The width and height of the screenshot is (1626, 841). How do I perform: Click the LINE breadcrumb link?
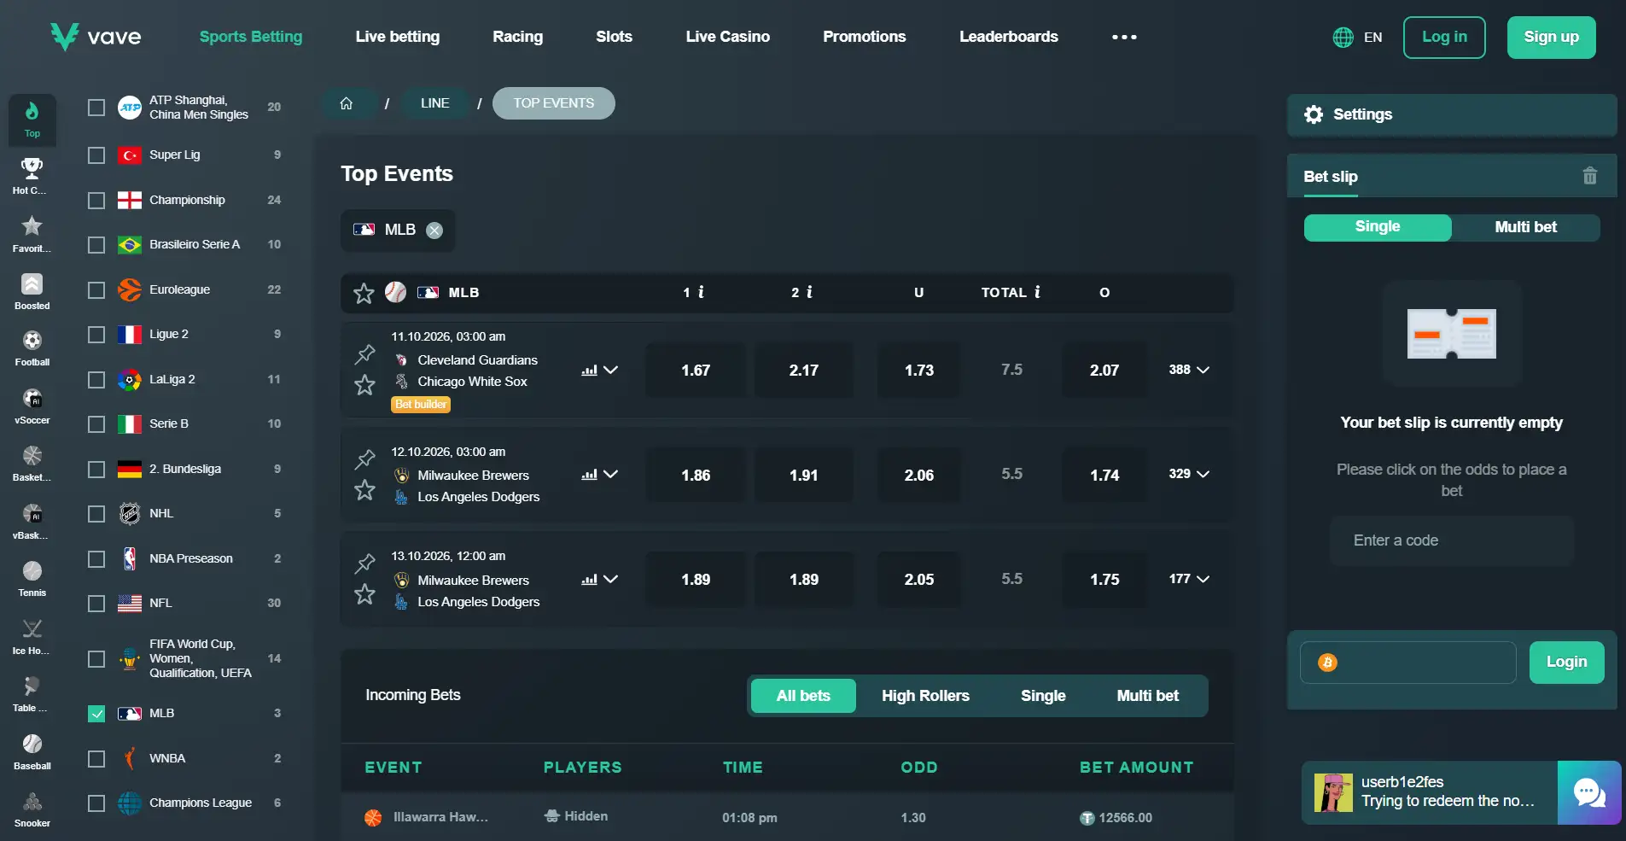[x=434, y=103]
